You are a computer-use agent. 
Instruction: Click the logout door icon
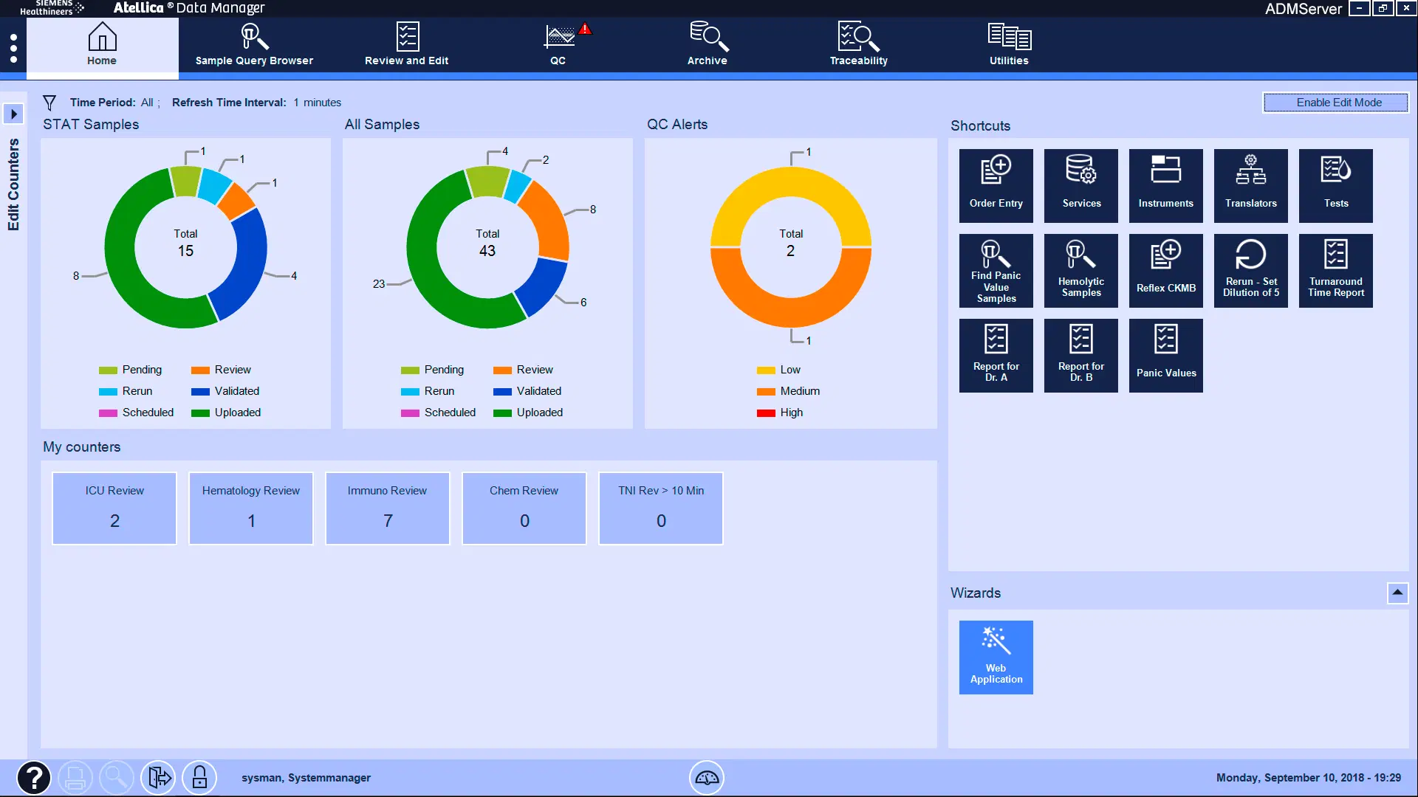tap(158, 777)
